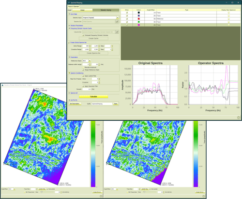Enable Rescale Amplitude checkbox

[83, 68]
